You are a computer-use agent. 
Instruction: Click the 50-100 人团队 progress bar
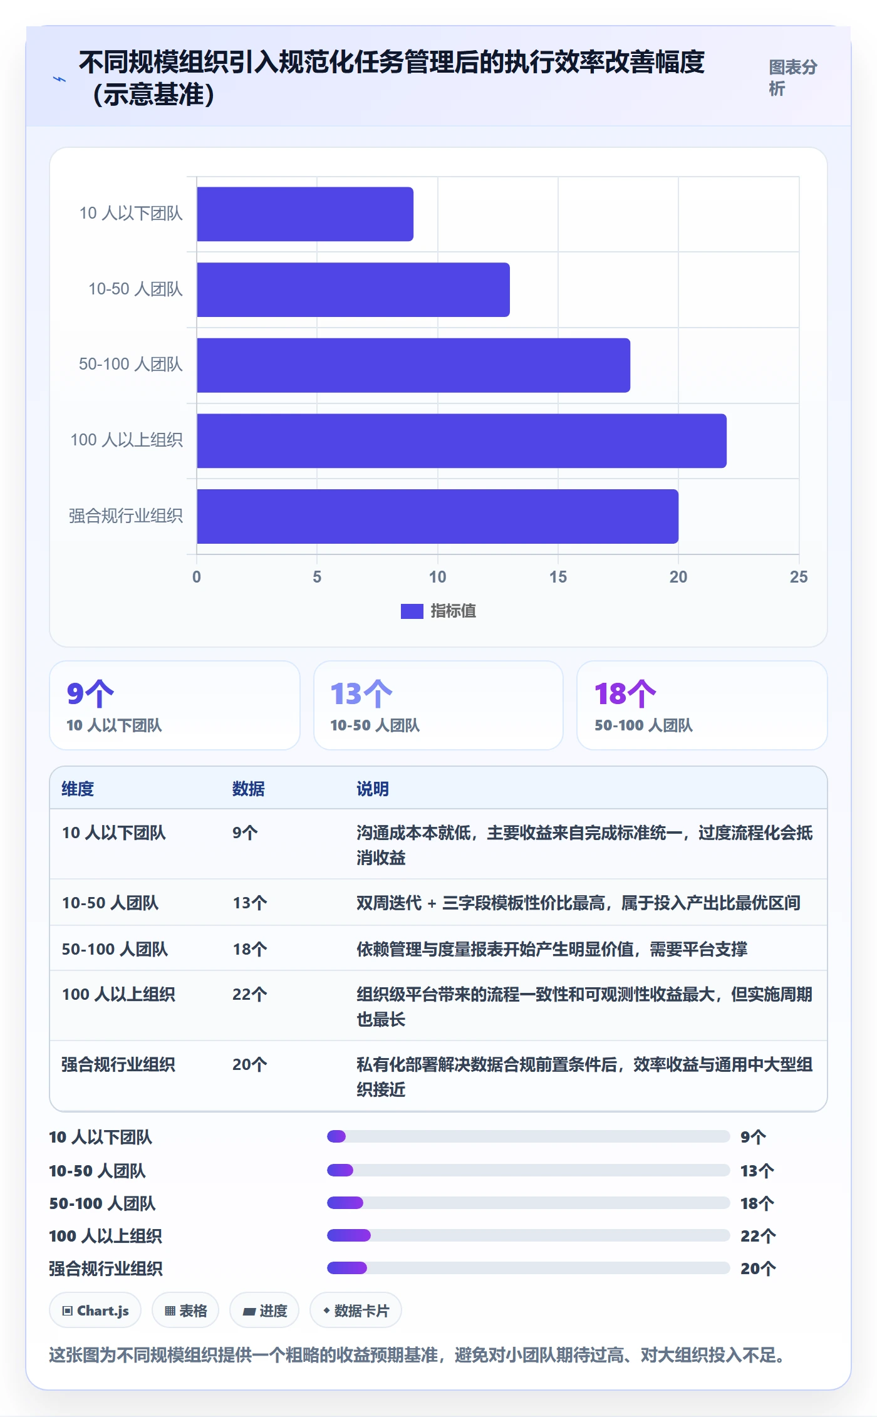coord(529,1203)
